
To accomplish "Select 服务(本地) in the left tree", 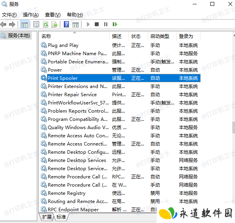I will [x=19, y=36].
